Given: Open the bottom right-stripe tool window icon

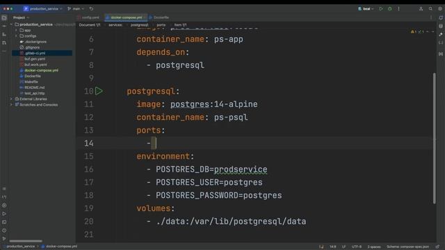Looking at the screenshot, I should pyautogui.click(x=441, y=53).
